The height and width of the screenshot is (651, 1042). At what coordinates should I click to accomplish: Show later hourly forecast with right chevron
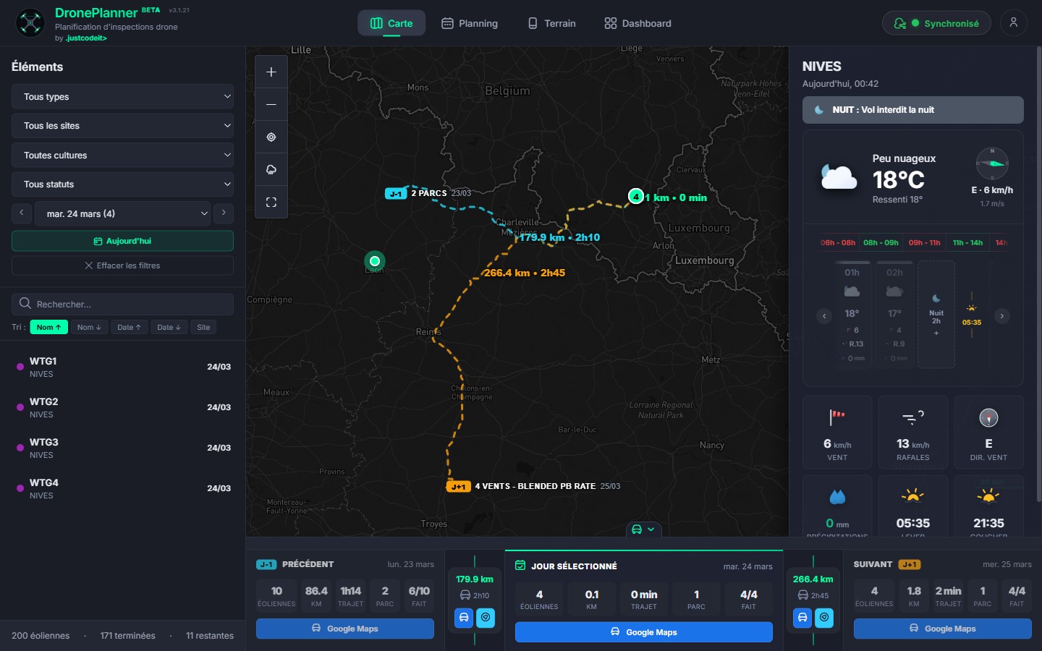coord(1002,316)
